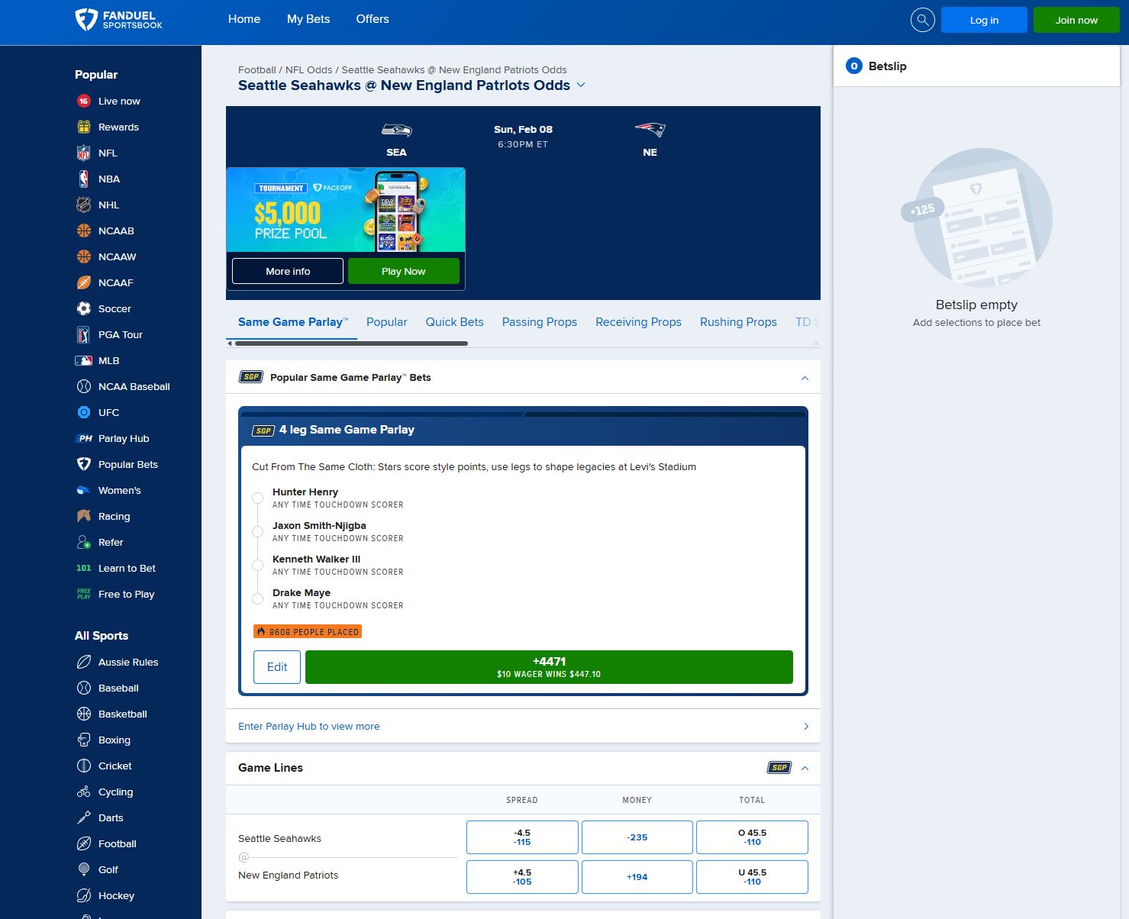Viewport: 1129px width, 919px height.
Task: Click the Parlay Hub PH icon
Action: [84, 438]
